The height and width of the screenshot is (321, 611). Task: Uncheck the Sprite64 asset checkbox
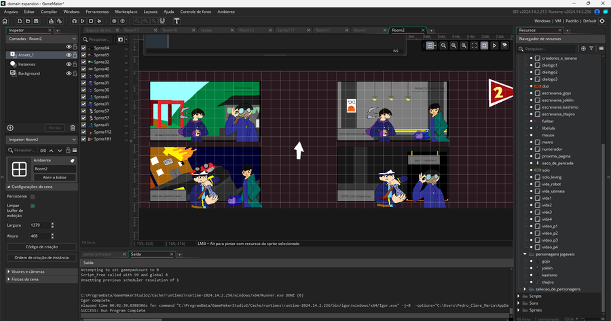point(84,48)
